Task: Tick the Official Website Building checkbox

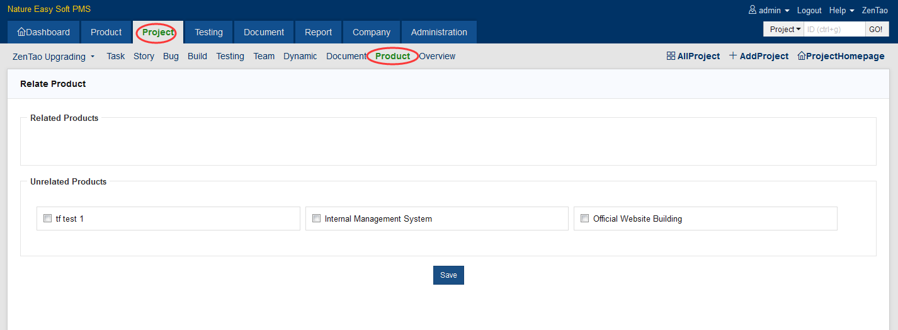Action: pyautogui.click(x=584, y=219)
